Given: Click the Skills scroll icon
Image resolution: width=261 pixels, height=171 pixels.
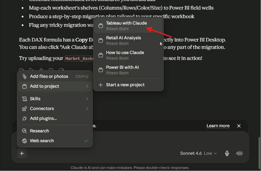Looking at the screenshot, I should pyautogui.click(x=24, y=99).
